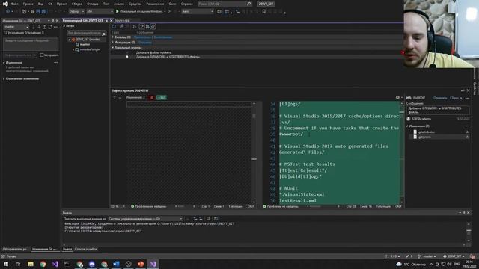Switch to the Source.cpp tab
The image size is (479, 269).
(122, 20)
